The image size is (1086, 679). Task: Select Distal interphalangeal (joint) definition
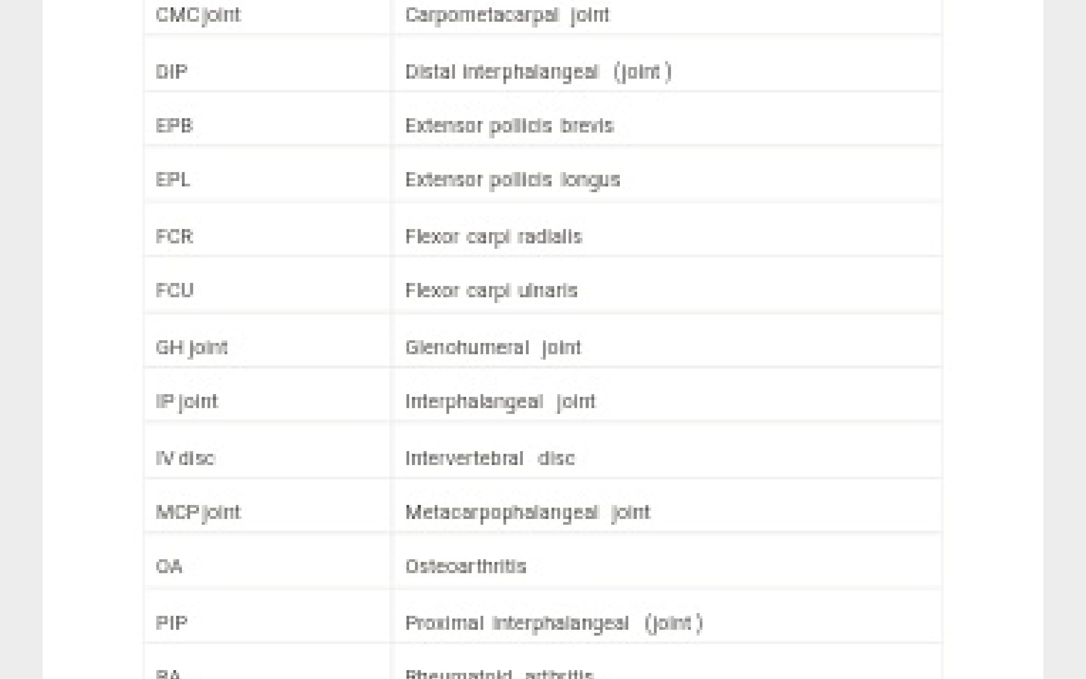click(x=538, y=72)
